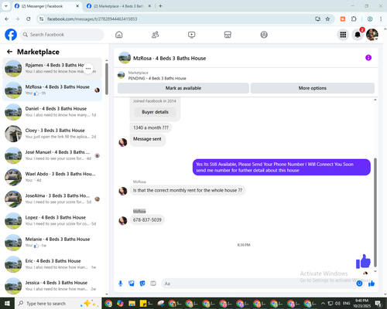Viewport: 387px width, 309px height.
Task: Open Cloey 3 Beds 3 Baths conversation
Action: coord(52,134)
